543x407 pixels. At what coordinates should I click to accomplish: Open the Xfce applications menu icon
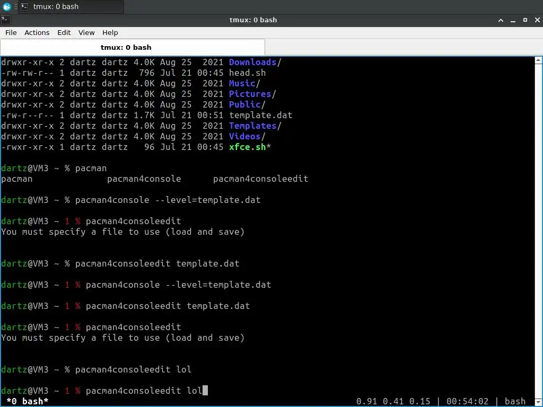tap(6, 6)
